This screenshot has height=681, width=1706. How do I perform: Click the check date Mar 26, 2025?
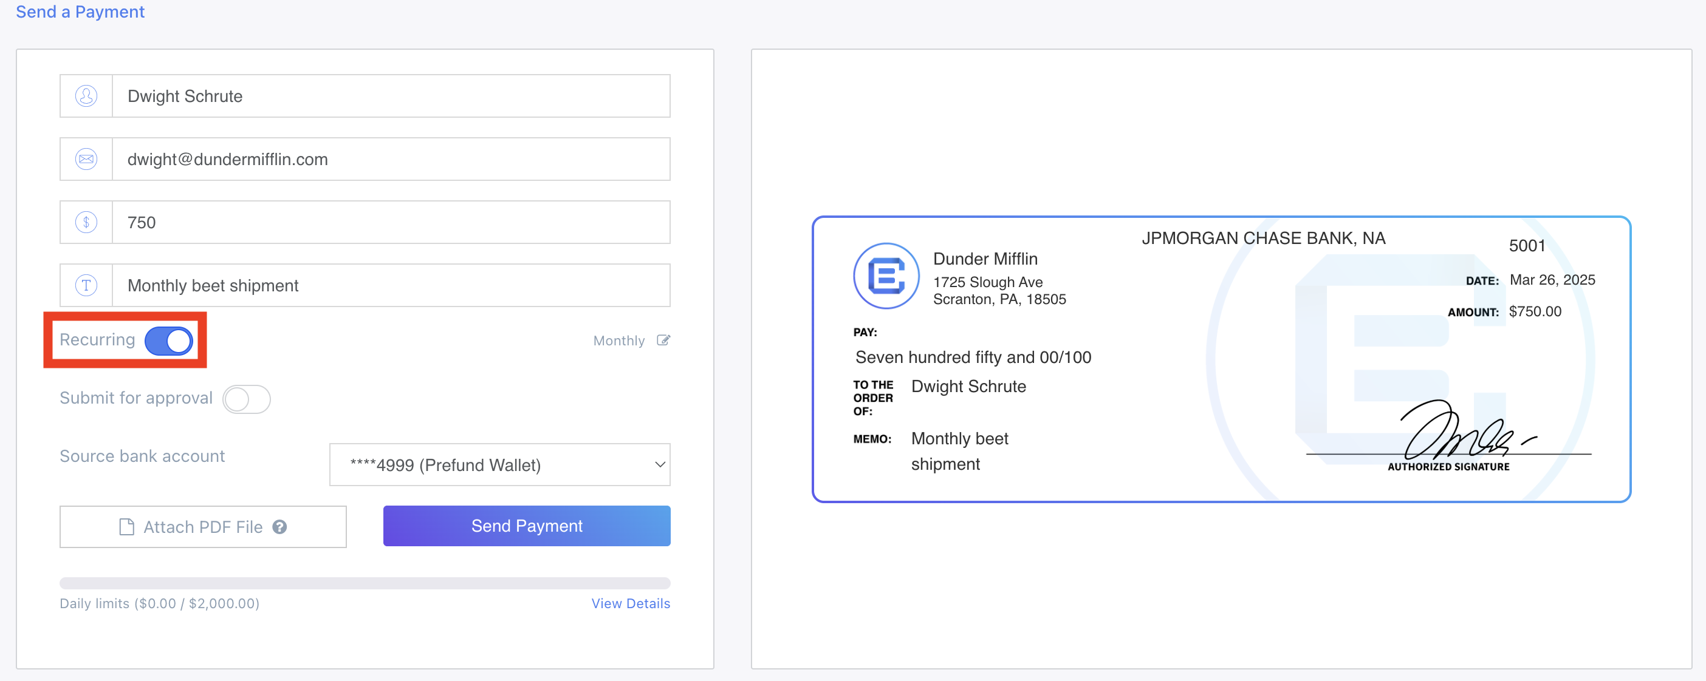tap(1552, 280)
